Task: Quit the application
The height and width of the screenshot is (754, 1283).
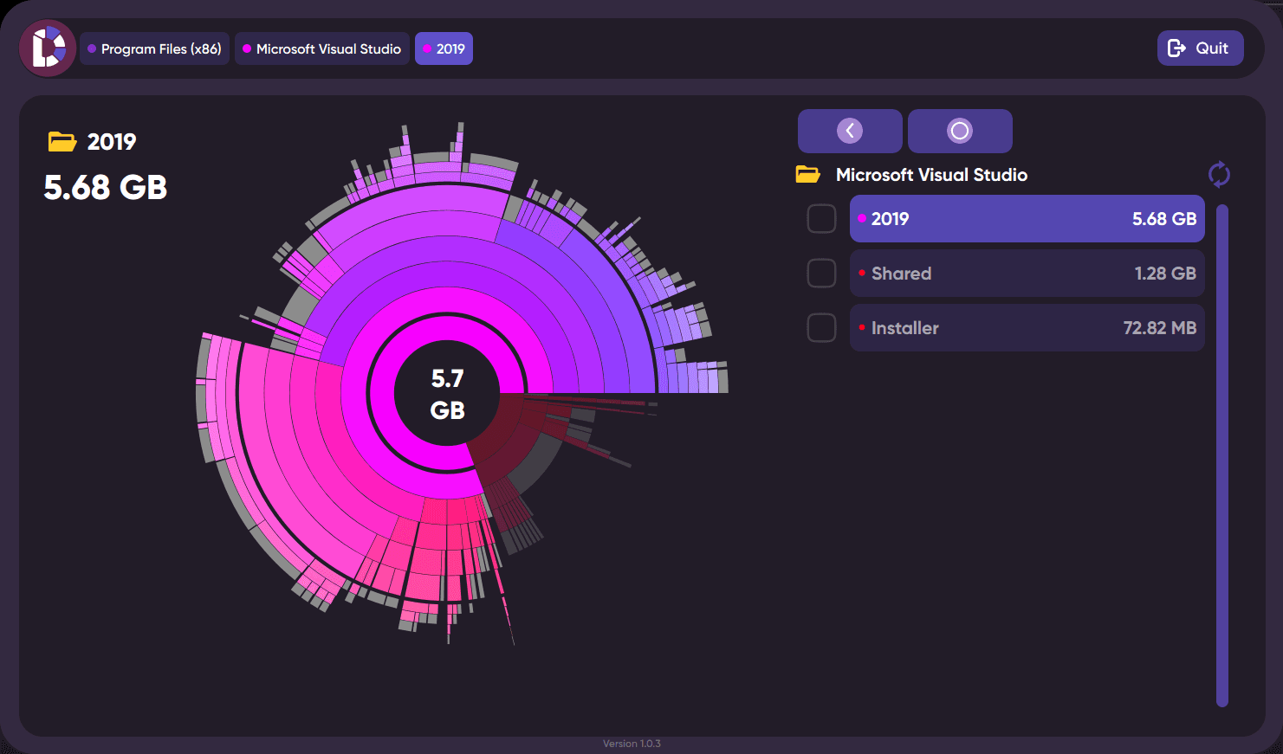Action: click(1200, 48)
